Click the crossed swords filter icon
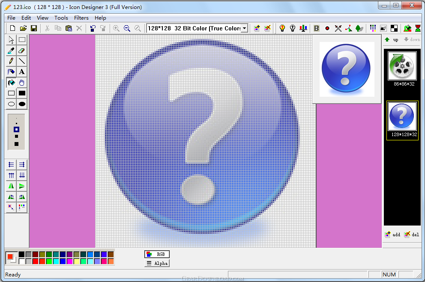The image size is (425, 282). (338, 28)
